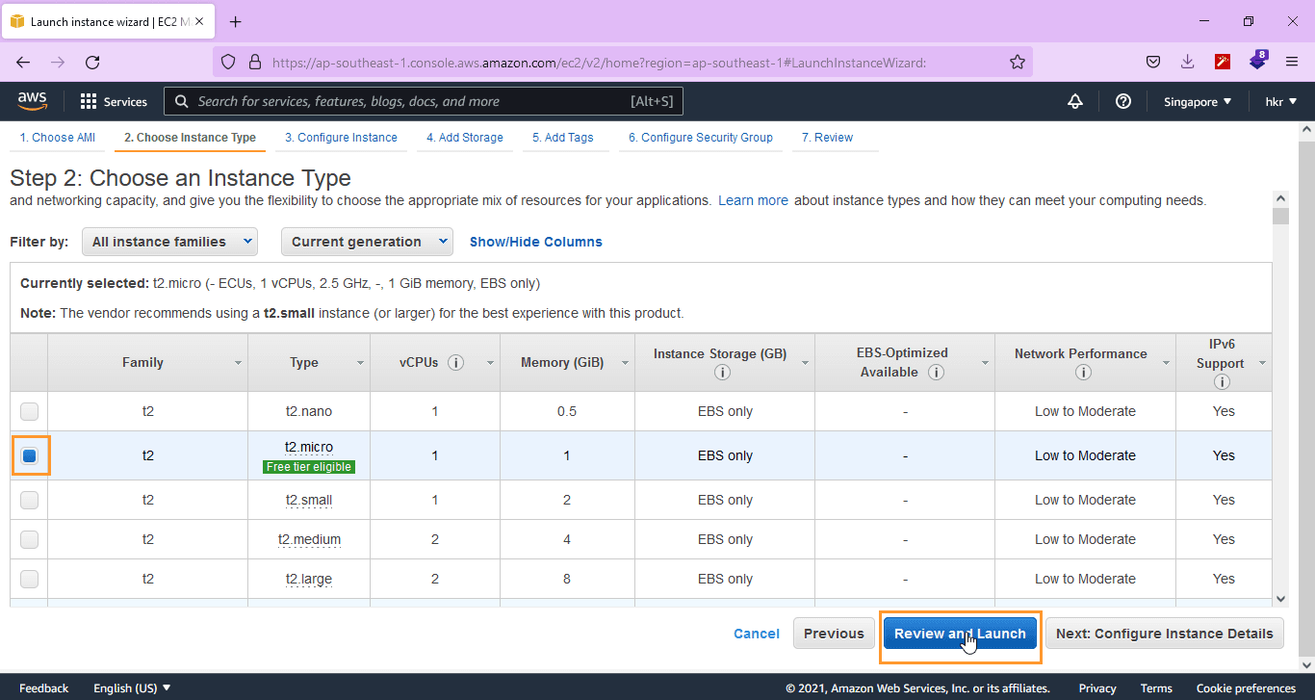Open Cookie preferences in footer

point(1246,688)
